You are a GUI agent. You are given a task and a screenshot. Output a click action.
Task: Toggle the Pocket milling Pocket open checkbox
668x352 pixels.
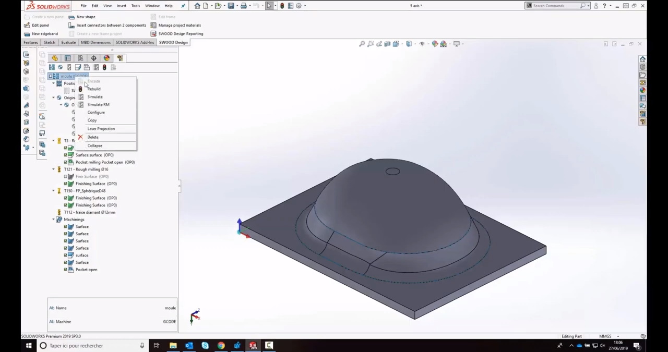[66, 162]
